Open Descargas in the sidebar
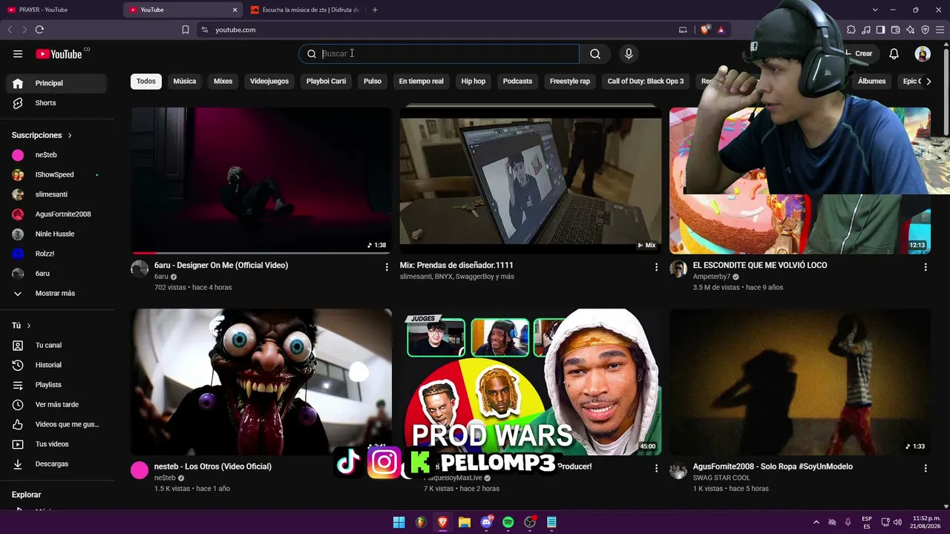This screenshot has width=950, height=534. [56, 464]
